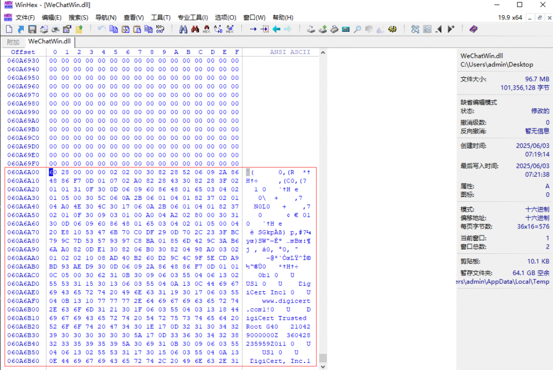Open the 选项(O) menu

pyautogui.click(x=225, y=18)
